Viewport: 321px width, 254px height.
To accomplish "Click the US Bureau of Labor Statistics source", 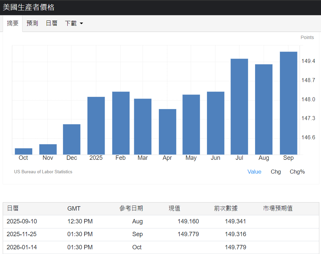I will pos(43,172).
